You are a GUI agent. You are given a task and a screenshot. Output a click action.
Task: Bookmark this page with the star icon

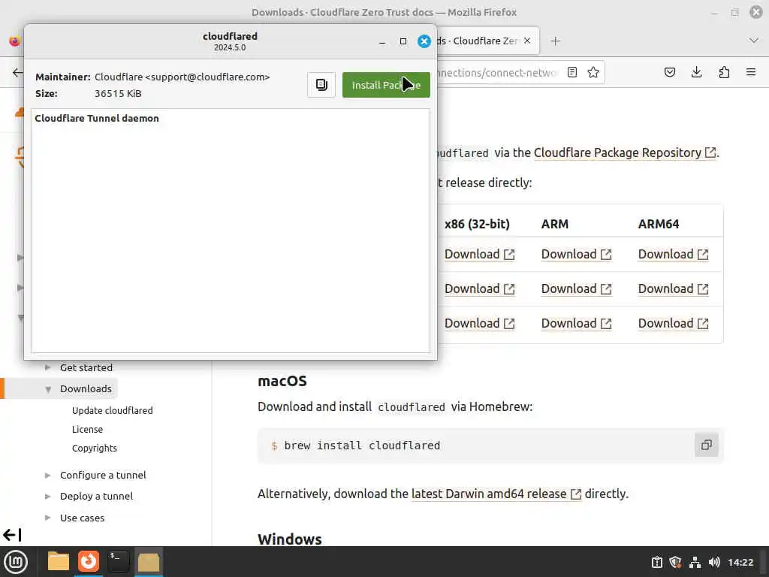[x=593, y=73]
